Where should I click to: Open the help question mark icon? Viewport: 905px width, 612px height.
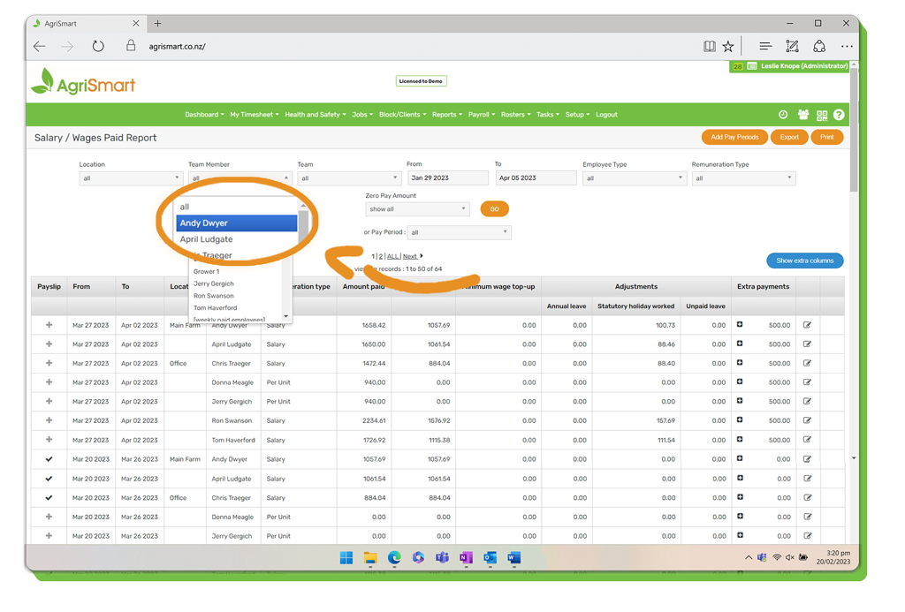click(839, 115)
